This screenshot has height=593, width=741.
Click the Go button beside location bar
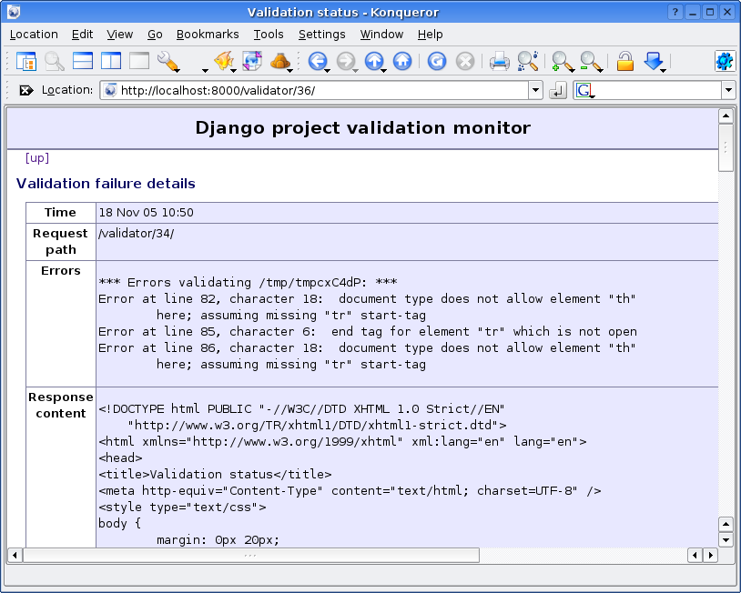(x=558, y=90)
